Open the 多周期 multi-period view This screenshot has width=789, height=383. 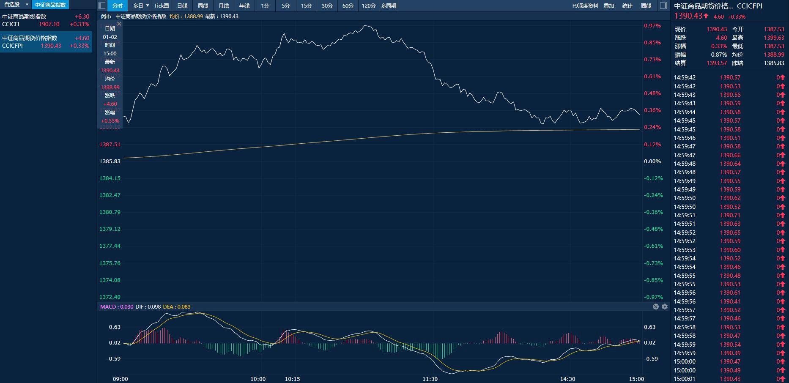coord(388,5)
